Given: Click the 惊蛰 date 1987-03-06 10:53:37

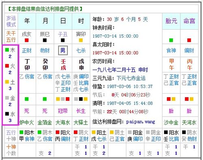Looking at the screenshot, I should click(130, 86).
